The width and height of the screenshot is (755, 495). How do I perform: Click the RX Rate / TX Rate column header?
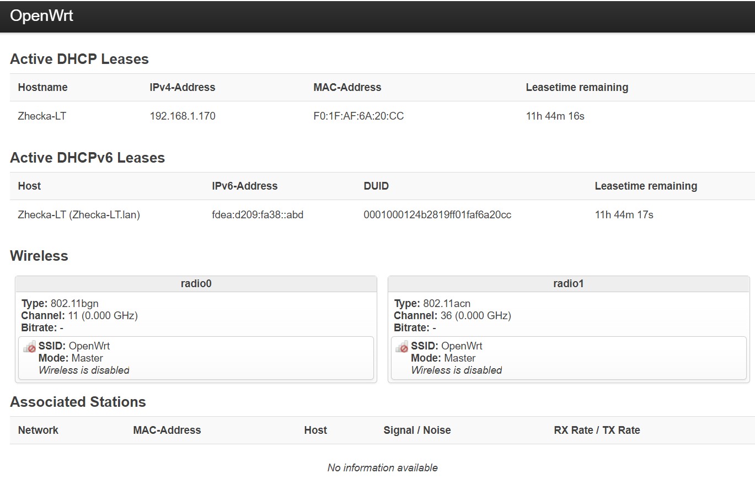(597, 430)
